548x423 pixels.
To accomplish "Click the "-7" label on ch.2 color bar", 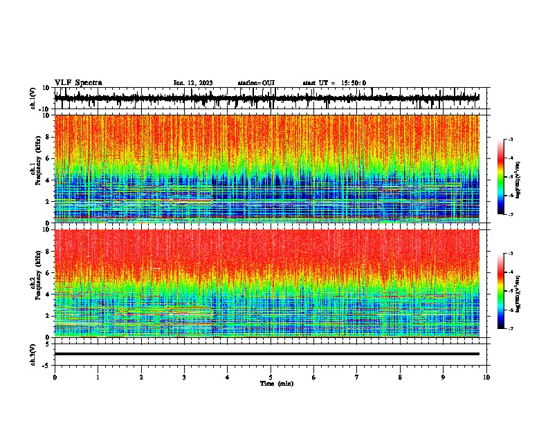I will [x=511, y=328].
